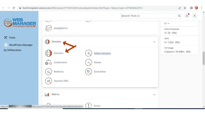Click the 0 / 20 (0%) value
Viewport: 205px width, 115px height.
[170, 33]
